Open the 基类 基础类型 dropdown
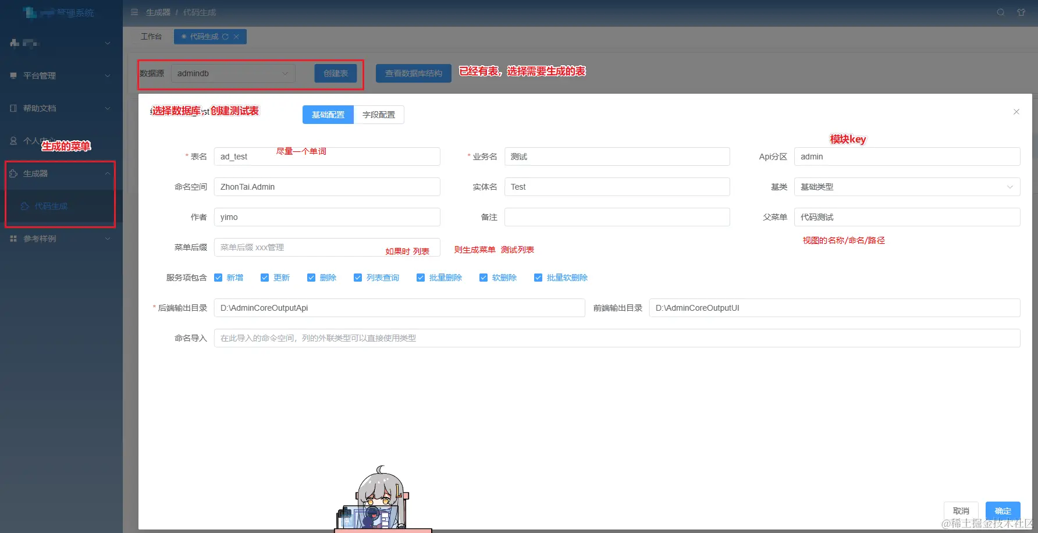This screenshot has height=533, width=1038. (x=907, y=187)
